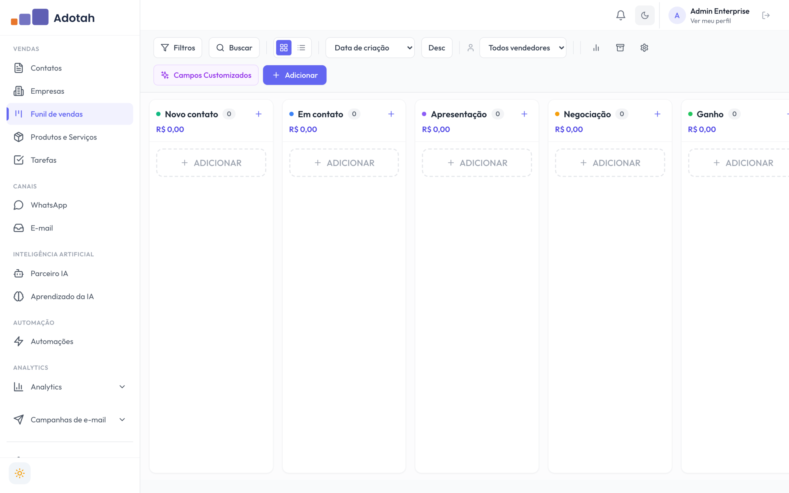Image resolution: width=789 pixels, height=493 pixels.
Task: Click the Analytics chart icon in sidebar
Action: click(x=18, y=387)
